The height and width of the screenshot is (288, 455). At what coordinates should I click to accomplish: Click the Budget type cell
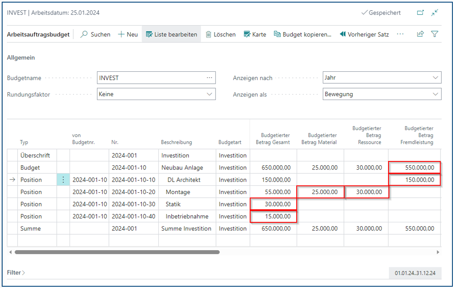[x=37, y=168]
